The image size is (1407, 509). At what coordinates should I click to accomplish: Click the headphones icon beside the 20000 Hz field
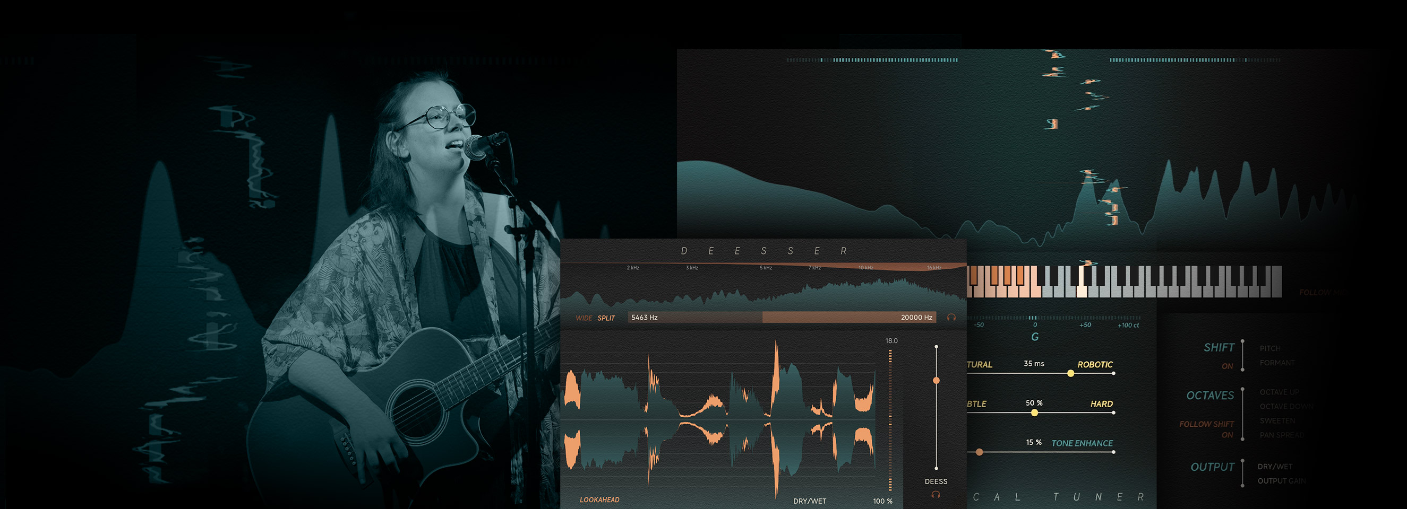(x=951, y=317)
